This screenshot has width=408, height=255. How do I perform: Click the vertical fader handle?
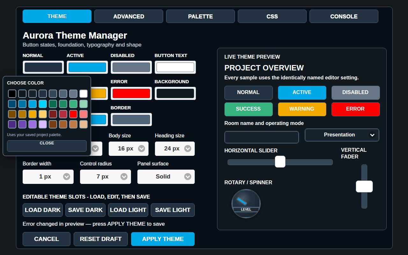pos(364,186)
